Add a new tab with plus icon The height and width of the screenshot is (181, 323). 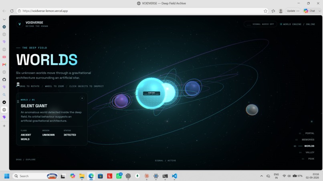tap(4, 126)
